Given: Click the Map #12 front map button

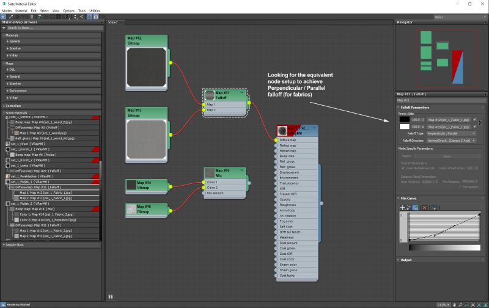Looking at the screenshot, I should pyautogui.click(x=449, y=120).
